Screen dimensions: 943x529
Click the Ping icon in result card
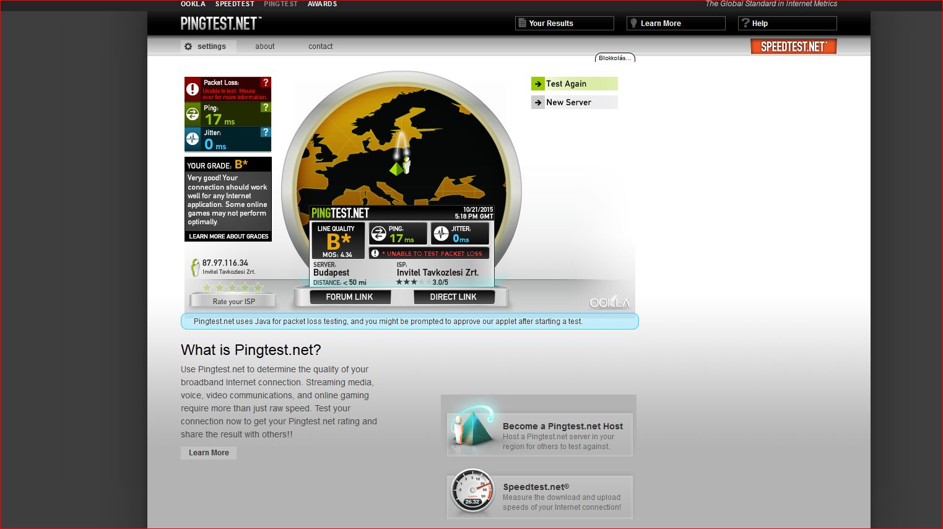(378, 234)
